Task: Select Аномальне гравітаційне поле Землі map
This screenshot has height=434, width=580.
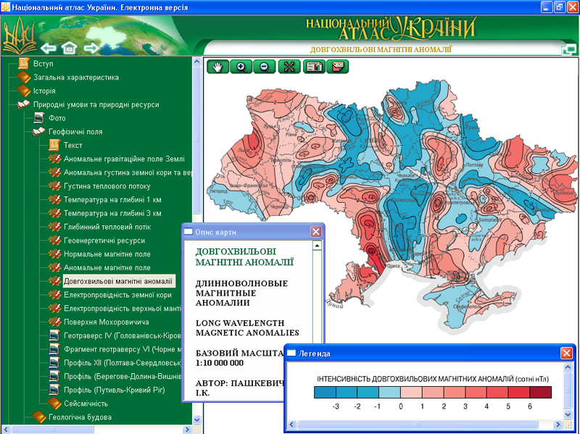Action: click(124, 159)
